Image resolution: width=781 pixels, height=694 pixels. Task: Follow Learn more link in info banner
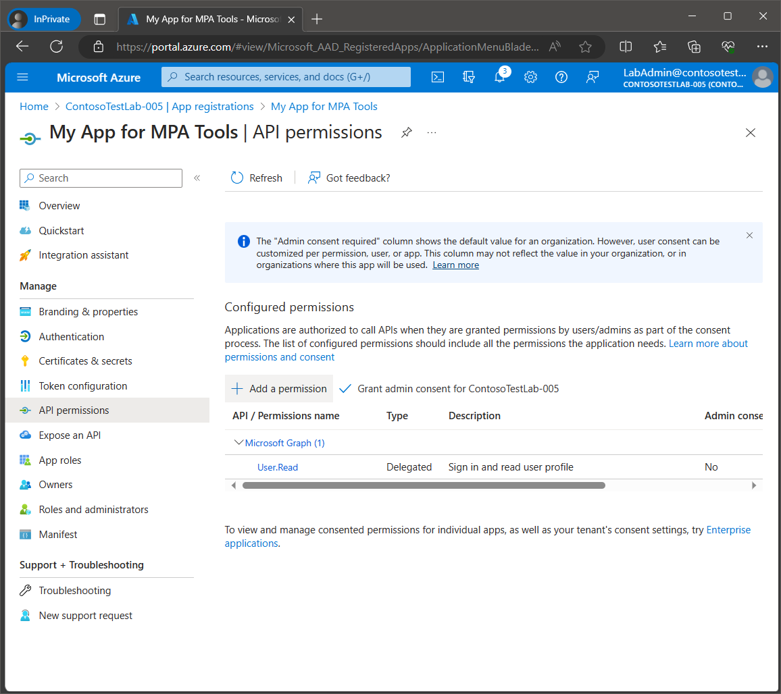pos(456,265)
